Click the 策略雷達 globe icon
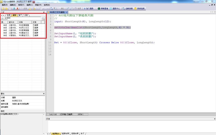Viewport: 216px width, 135px height. (x=99, y=9)
